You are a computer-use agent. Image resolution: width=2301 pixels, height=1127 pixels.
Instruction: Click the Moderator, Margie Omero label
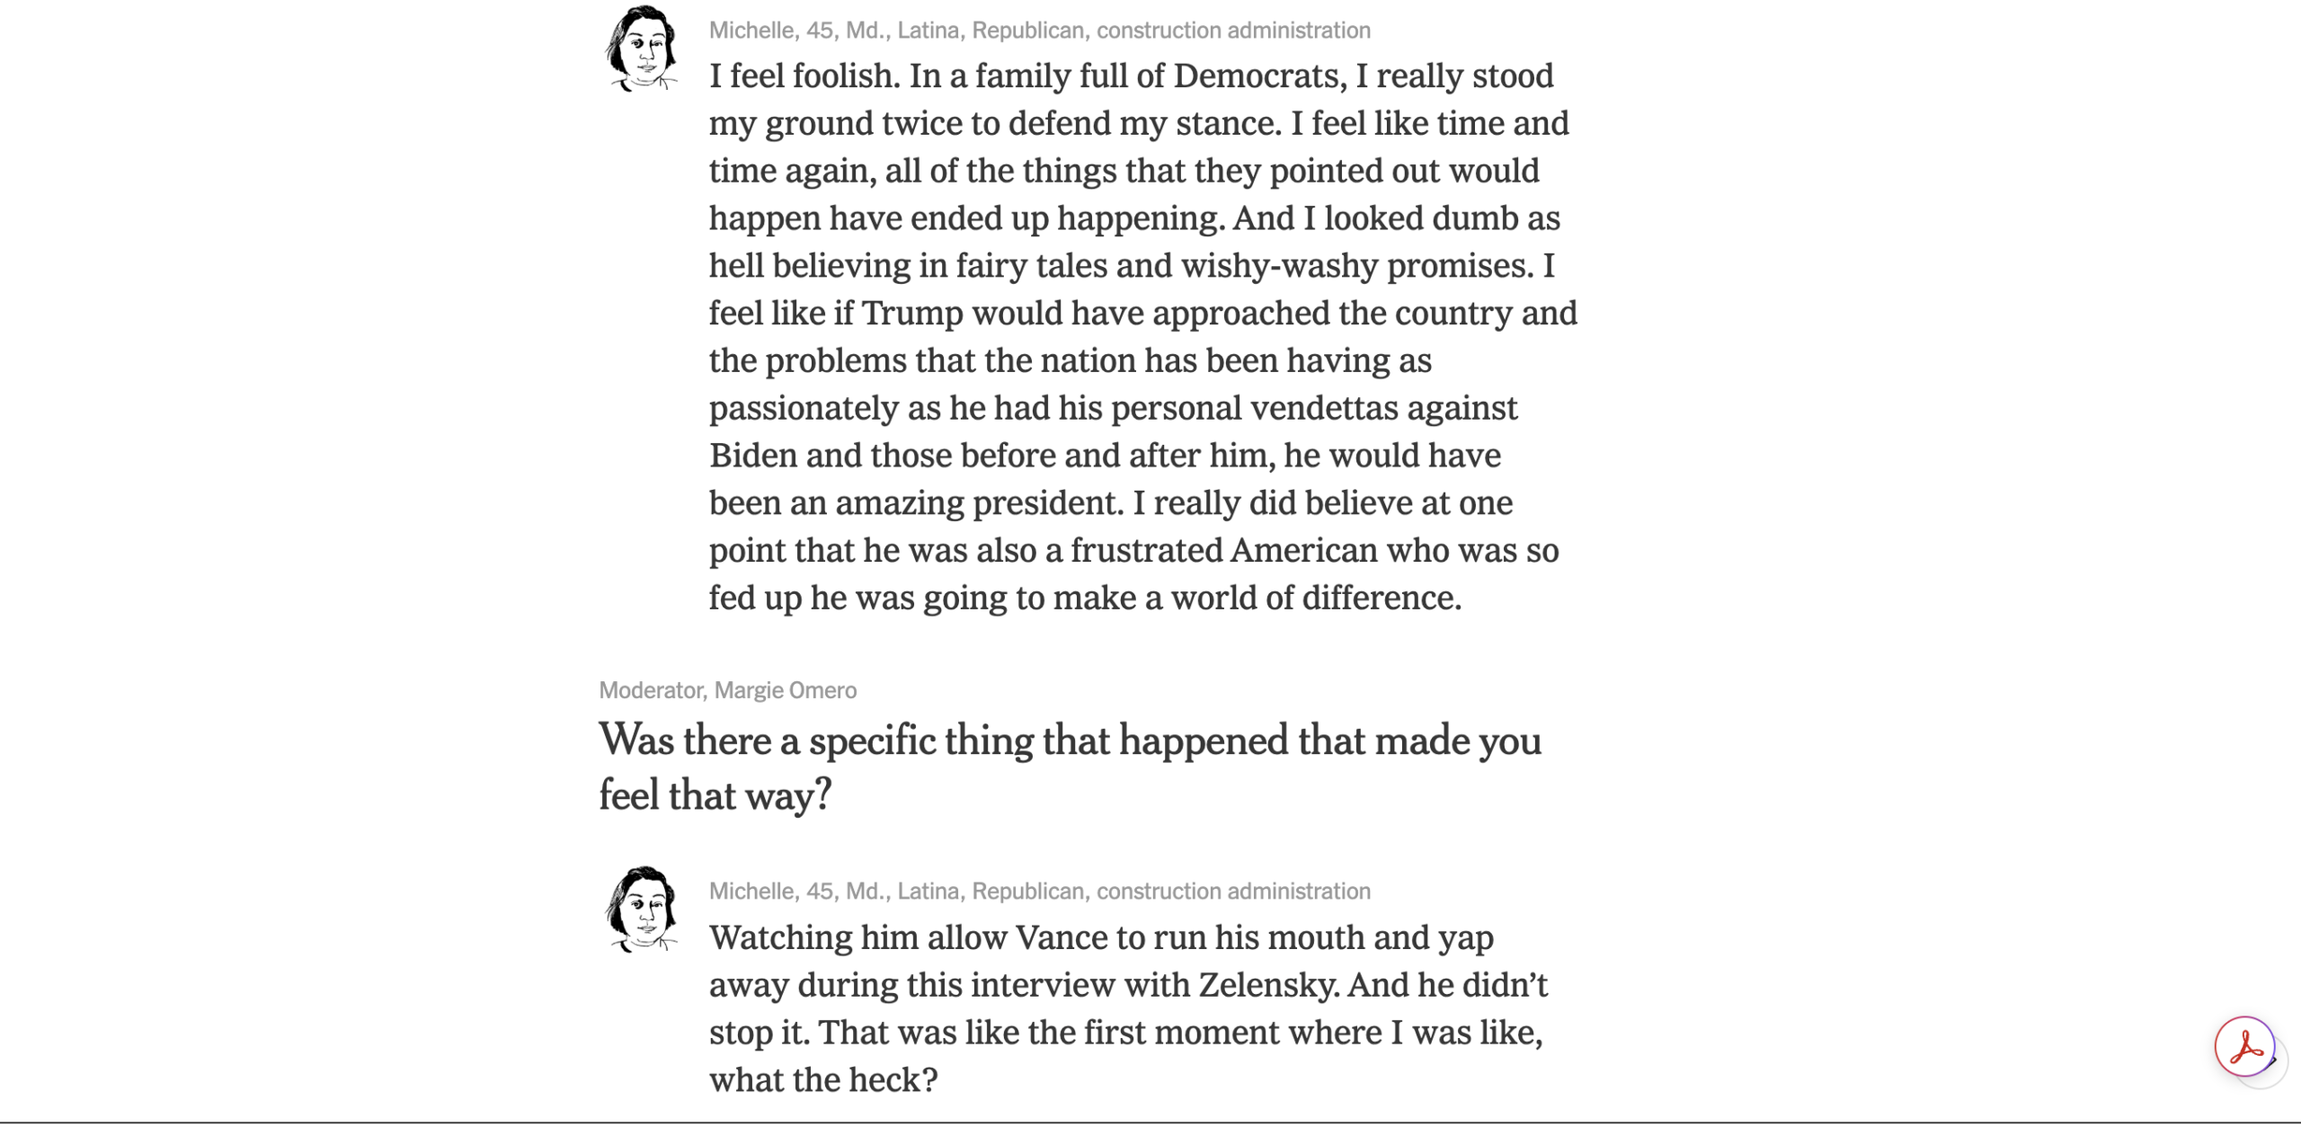click(728, 690)
